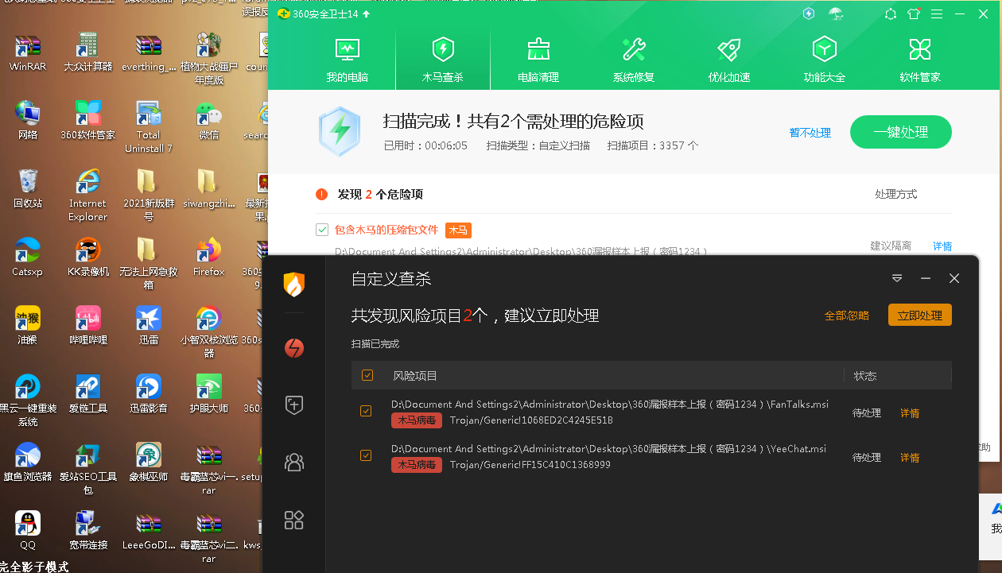Screen dimensions: 1002x573
Task: Click the umbrella sprout icon in 360 title bar
Action: pyautogui.click(x=836, y=14)
